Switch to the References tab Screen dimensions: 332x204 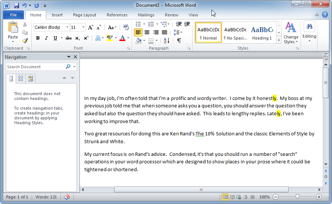click(117, 15)
